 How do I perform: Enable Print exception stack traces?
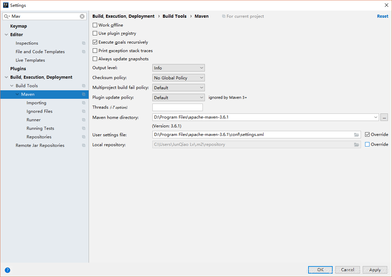click(95, 50)
